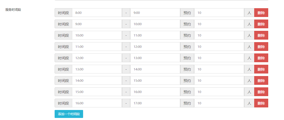The height and width of the screenshot is (120, 284).
Task: Select the 12:00 end time field
Action: click(x=155, y=47)
